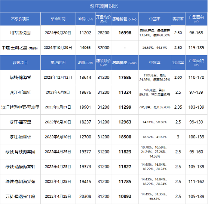Viewport: 208px width, 204px height.
Task: Select the 不限价项目 header cell
Action: (20, 19)
